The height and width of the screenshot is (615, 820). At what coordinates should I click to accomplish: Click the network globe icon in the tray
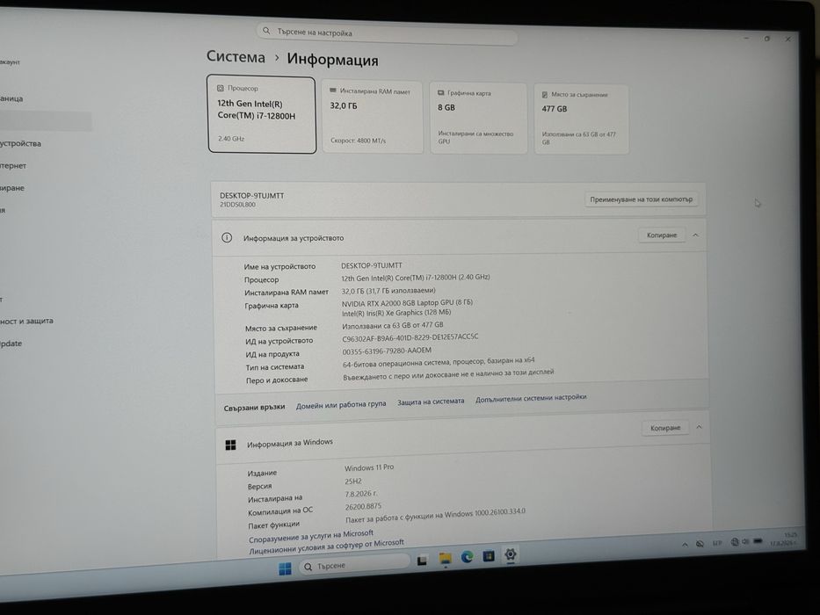[734, 542]
